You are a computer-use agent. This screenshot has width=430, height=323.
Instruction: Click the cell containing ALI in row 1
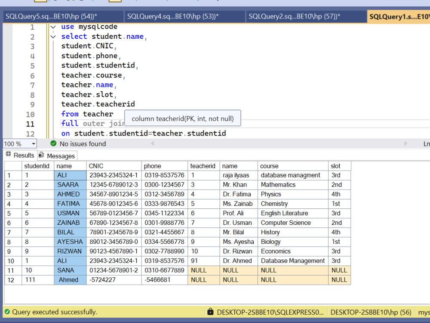point(70,175)
